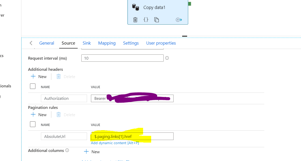Select the AbsoluteUrl value field with highlighted expression
Image resolution: width=301 pixels, height=161 pixels.
132,136
